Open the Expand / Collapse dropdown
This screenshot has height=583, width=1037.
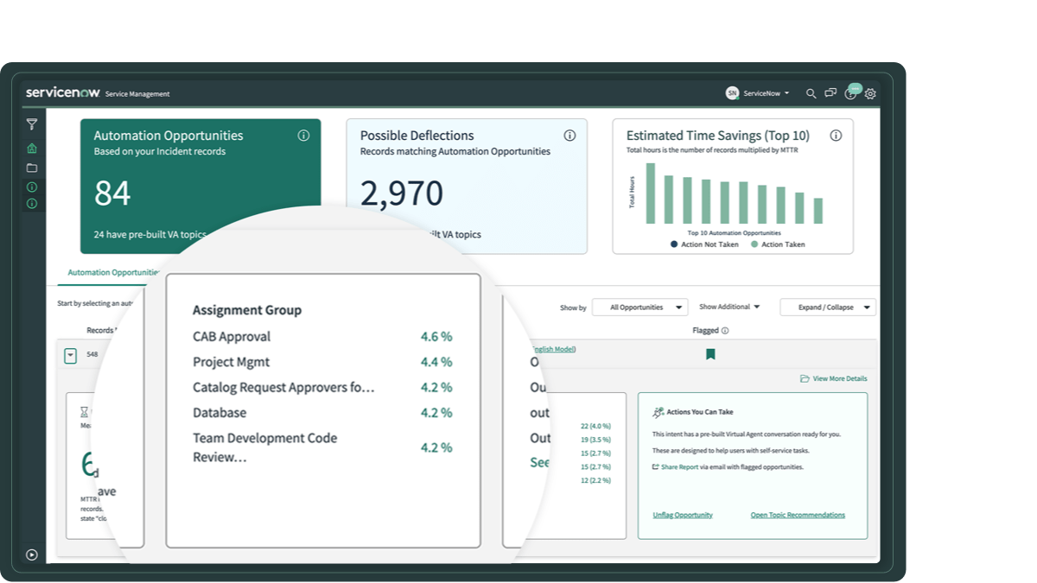(826, 307)
